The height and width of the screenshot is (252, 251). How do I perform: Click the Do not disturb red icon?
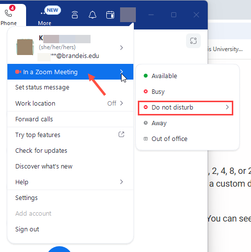coord(146,107)
